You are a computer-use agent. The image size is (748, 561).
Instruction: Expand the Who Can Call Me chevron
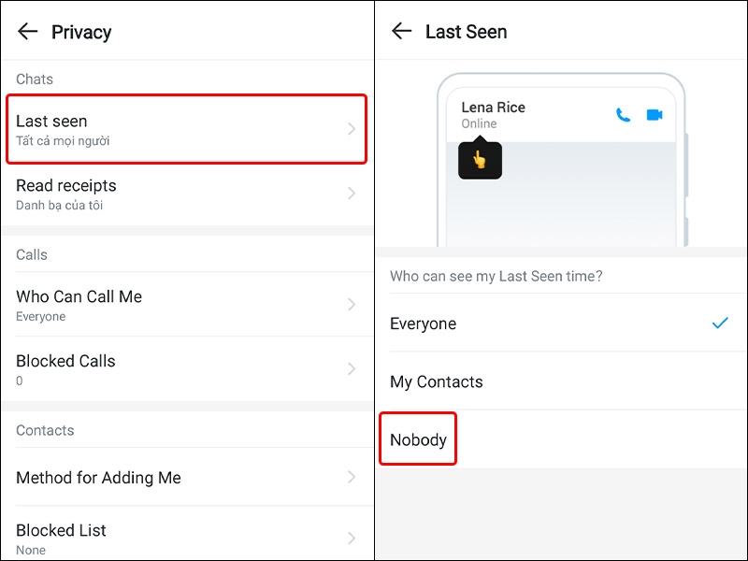[352, 305]
